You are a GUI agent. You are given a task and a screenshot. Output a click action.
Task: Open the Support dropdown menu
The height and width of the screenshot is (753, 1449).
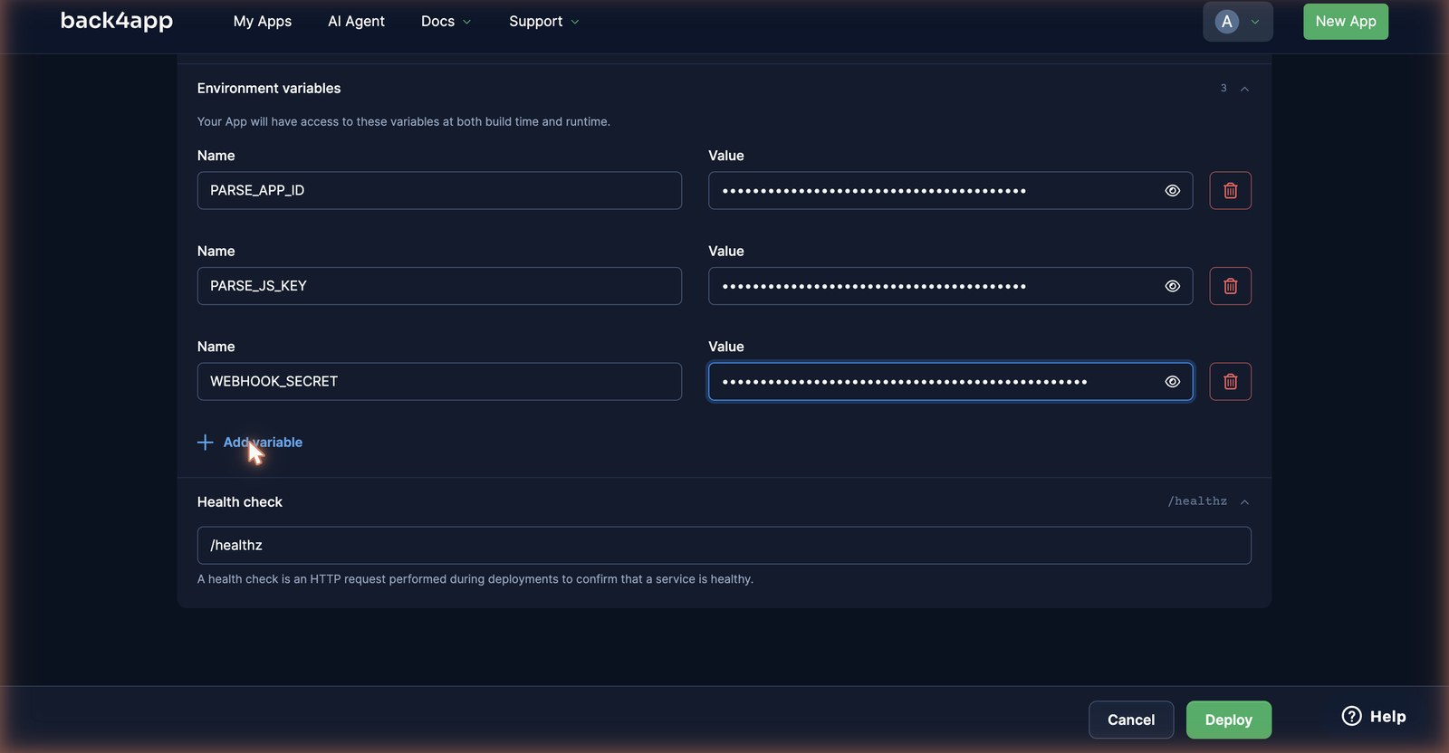(x=543, y=22)
